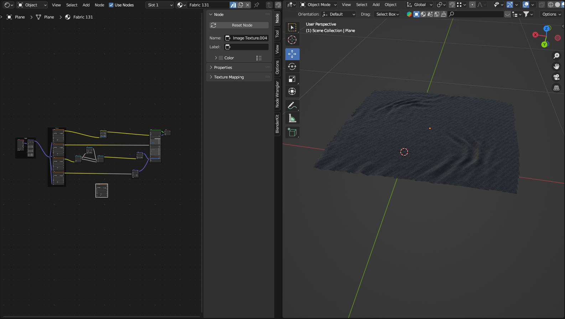565x319 pixels.
Task: Open the Node Wrangler sidebar tab
Action: (277, 94)
